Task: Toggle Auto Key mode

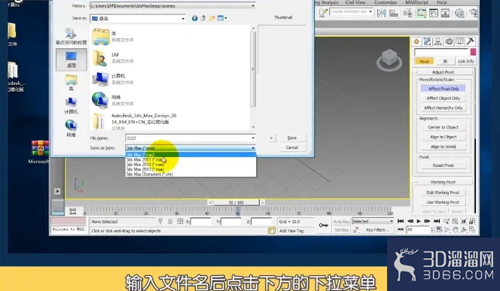Action: 341,222
